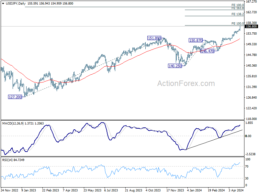Click the 153.750 price axis value
259x194 pixels.
pyautogui.click(x=252, y=34)
